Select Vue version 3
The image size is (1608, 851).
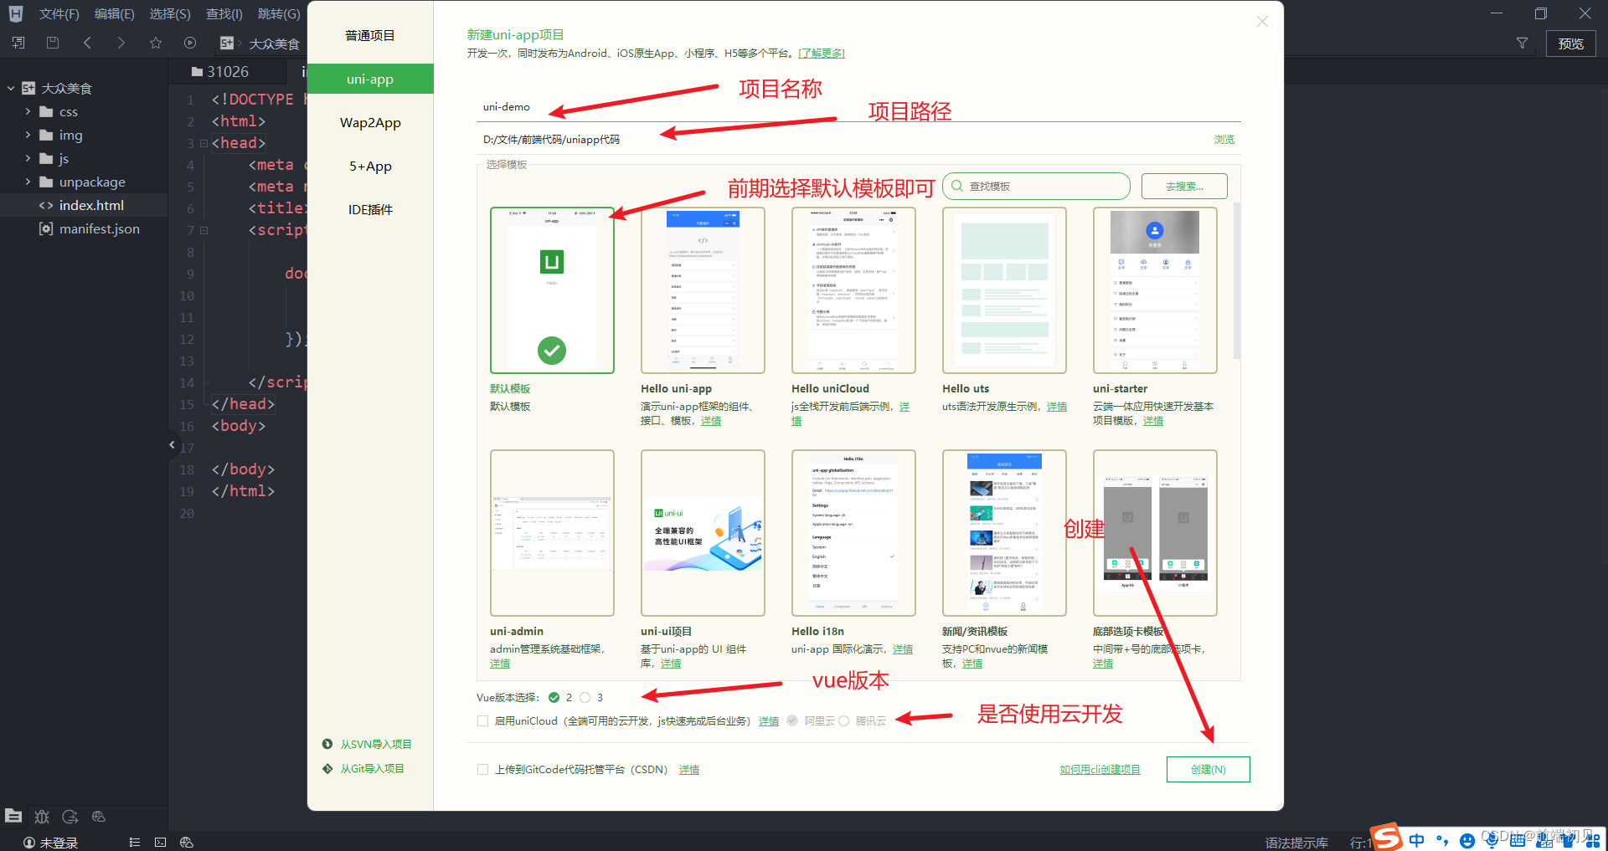pos(585,697)
